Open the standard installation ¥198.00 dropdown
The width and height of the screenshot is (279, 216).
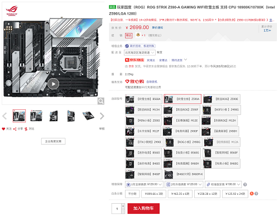[x=223, y=184]
